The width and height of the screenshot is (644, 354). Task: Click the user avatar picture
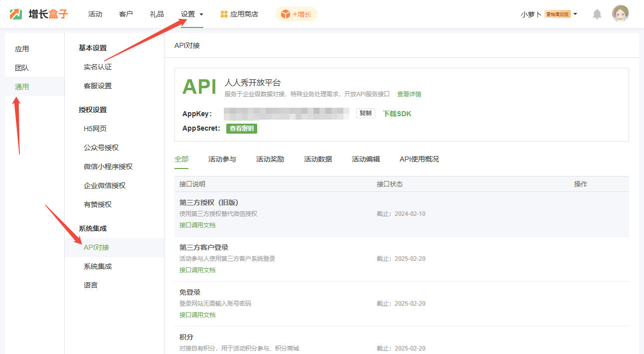click(621, 14)
